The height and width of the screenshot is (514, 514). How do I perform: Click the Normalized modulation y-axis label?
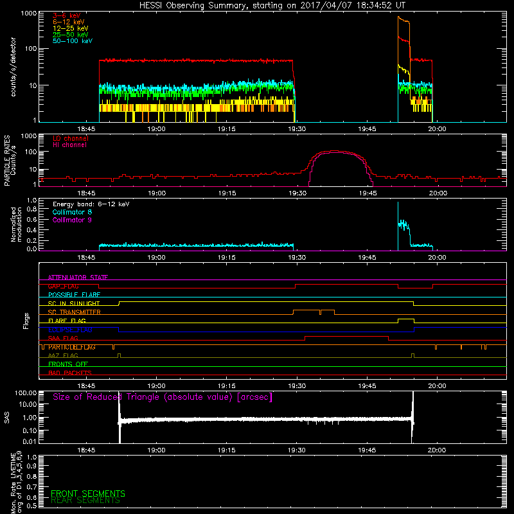(x=16, y=224)
